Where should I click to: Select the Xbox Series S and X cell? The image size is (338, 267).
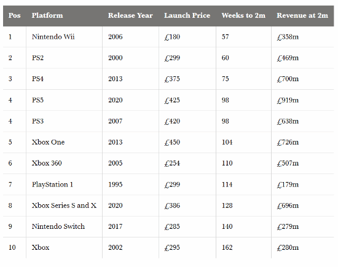(x=65, y=205)
